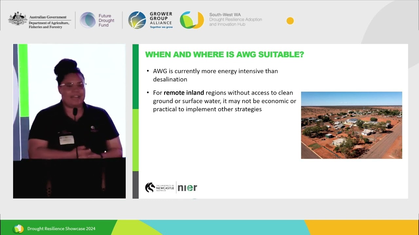This screenshot has width=419, height=235.
Task: Click the Drought Resilience Showcase footer icon
Action: point(19,228)
